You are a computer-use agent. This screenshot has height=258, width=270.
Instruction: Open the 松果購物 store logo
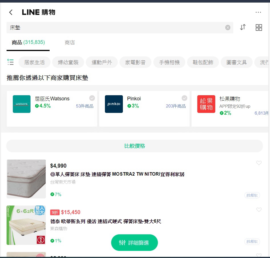pos(206,104)
